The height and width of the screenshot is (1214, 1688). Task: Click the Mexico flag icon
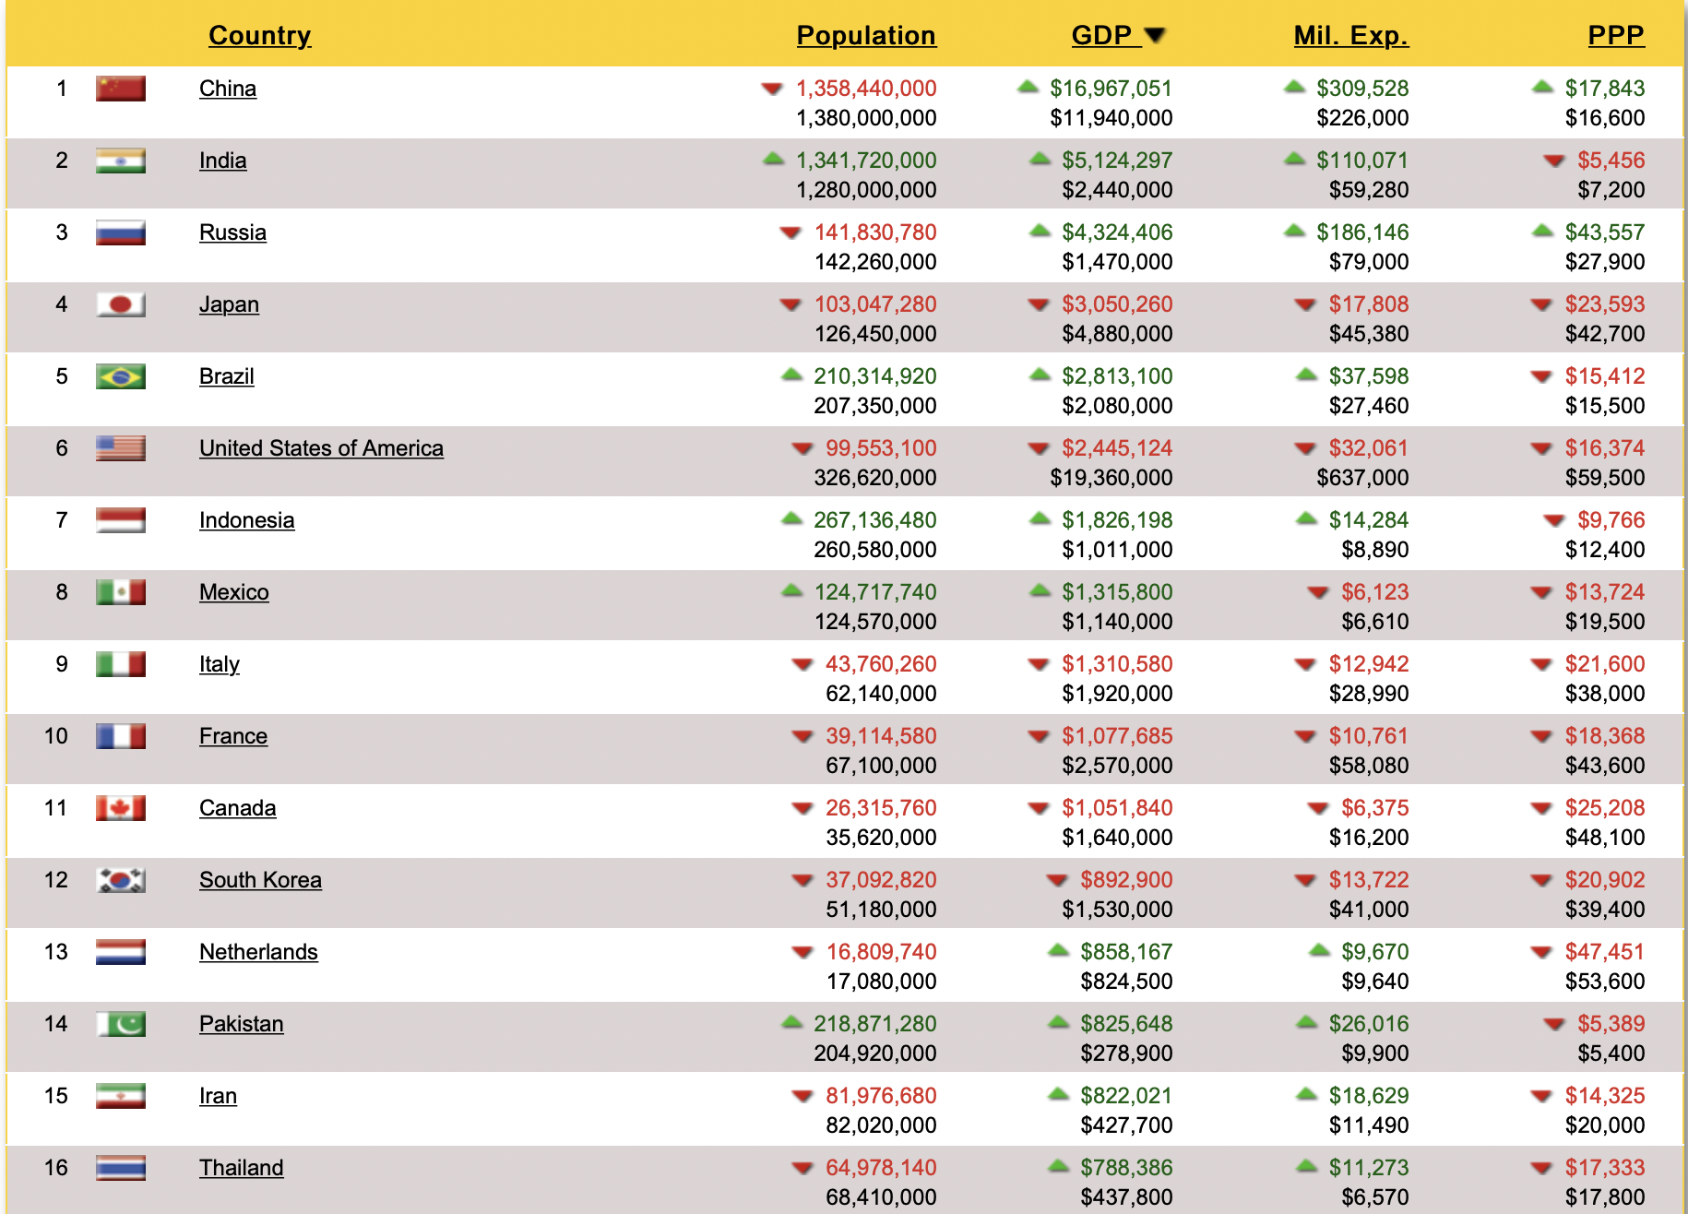pos(120,592)
